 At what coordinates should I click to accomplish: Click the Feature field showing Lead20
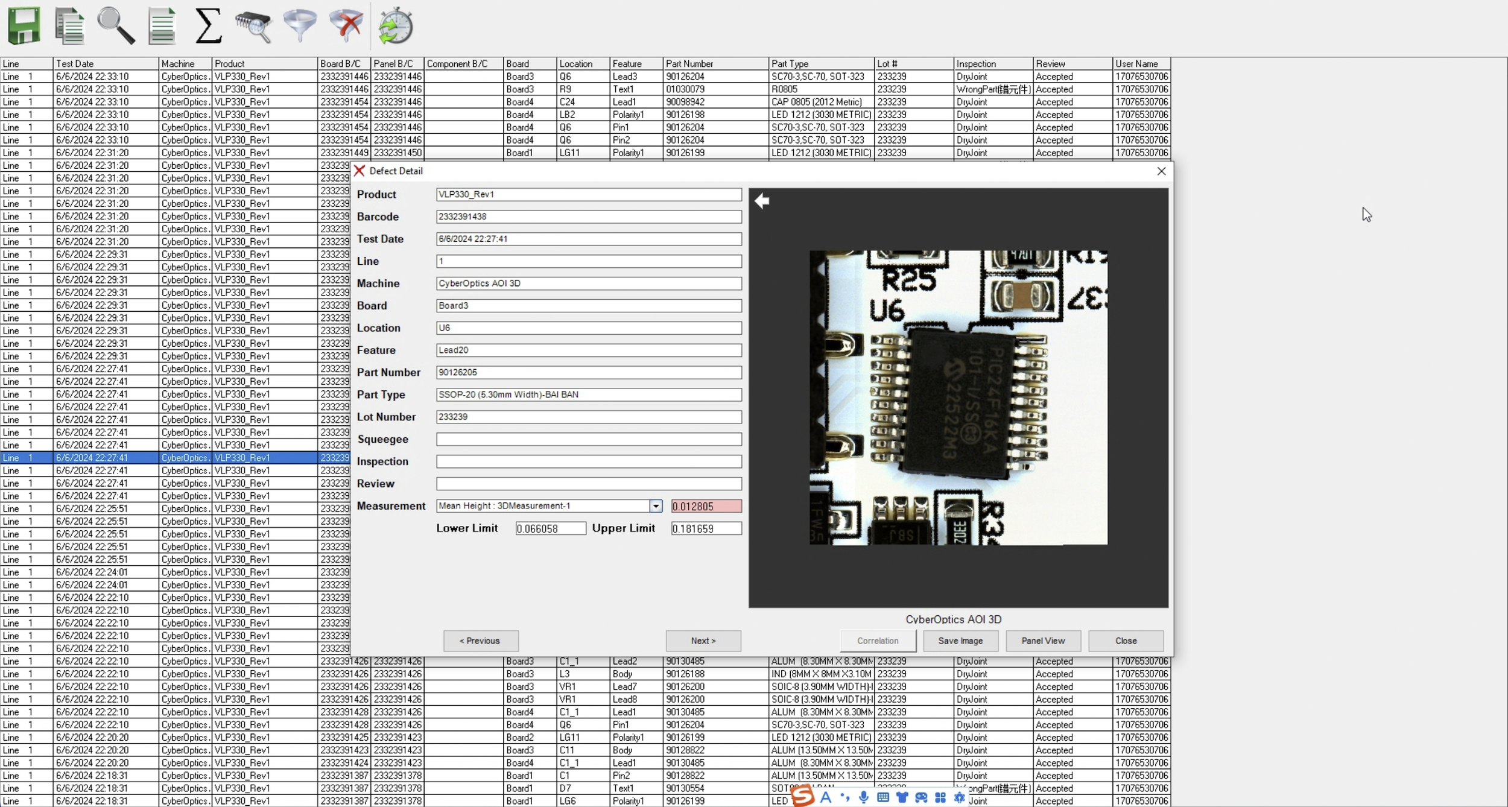click(x=589, y=350)
